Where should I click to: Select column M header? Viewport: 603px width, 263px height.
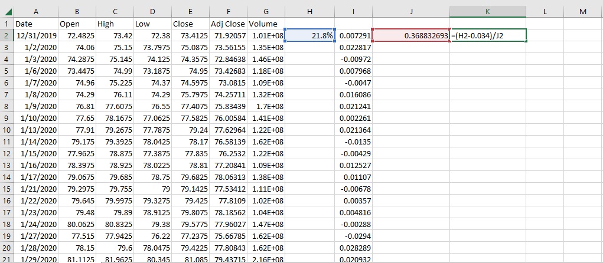pyautogui.click(x=583, y=11)
